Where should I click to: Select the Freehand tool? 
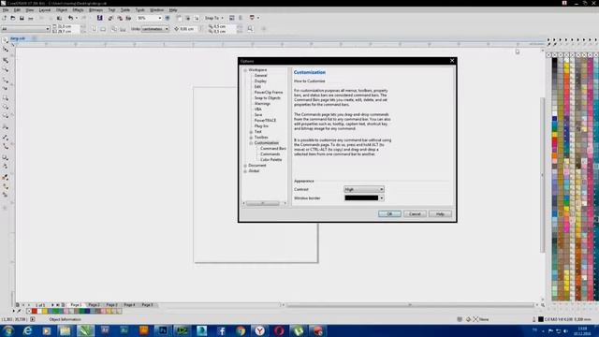tap(6, 80)
